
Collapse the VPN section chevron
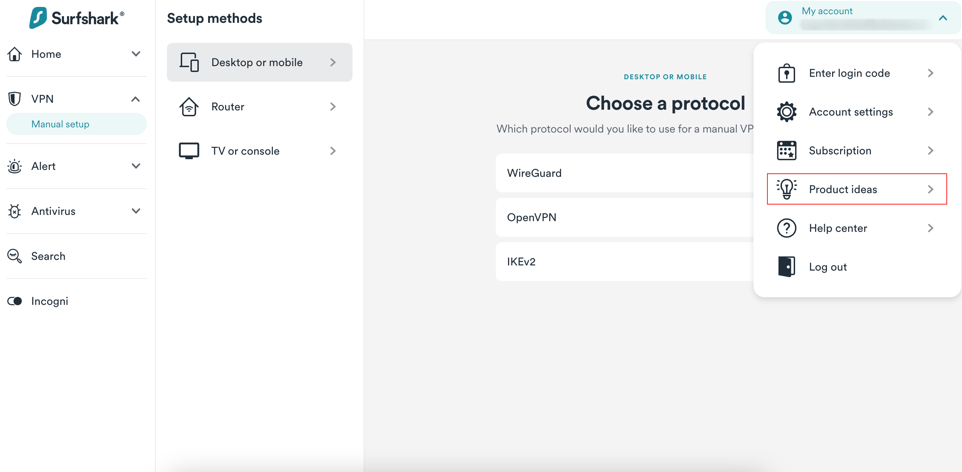tap(135, 99)
